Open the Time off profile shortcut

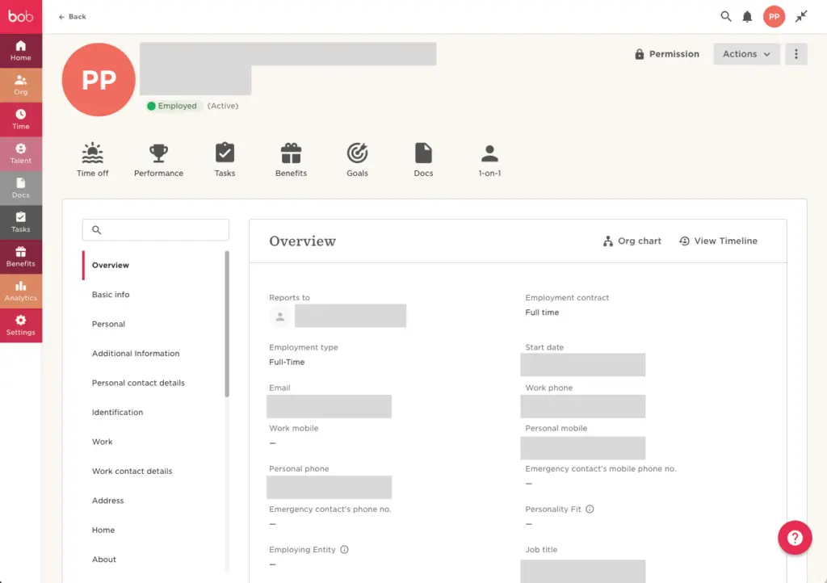(92, 159)
